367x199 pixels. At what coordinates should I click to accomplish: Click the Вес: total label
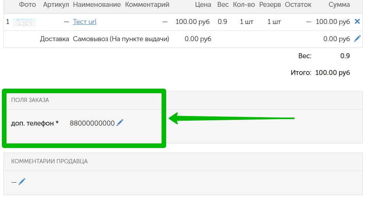(x=305, y=56)
